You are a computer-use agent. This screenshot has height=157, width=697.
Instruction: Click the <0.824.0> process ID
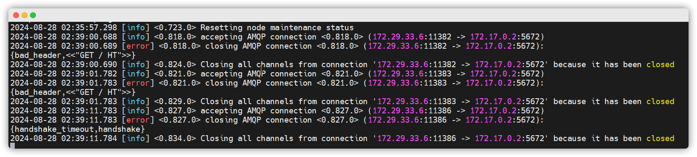click(x=175, y=65)
